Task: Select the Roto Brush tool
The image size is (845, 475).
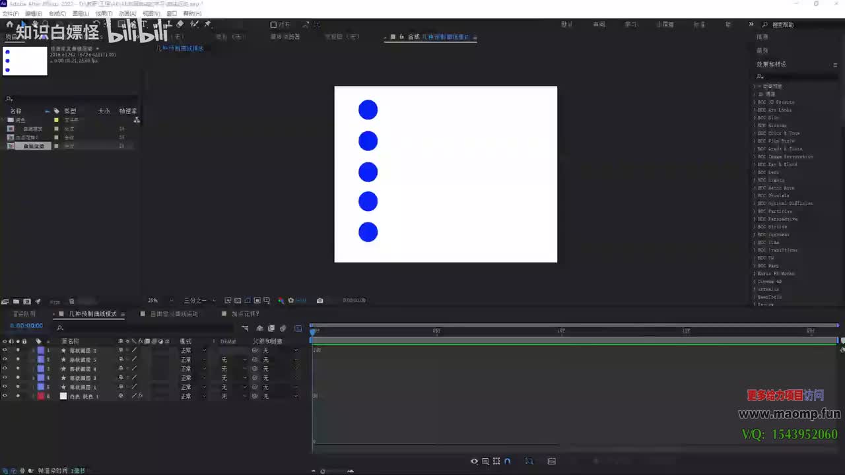Action: tap(194, 24)
